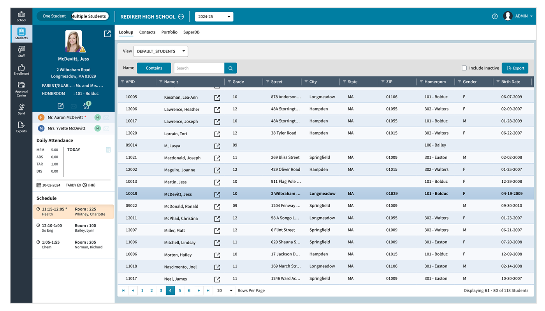The image size is (545, 311).
Task: Click the help question mark icon
Action: click(x=494, y=16)
